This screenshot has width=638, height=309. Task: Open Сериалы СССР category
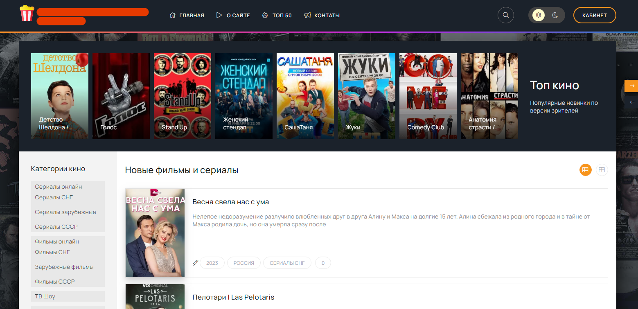point(56,227)
